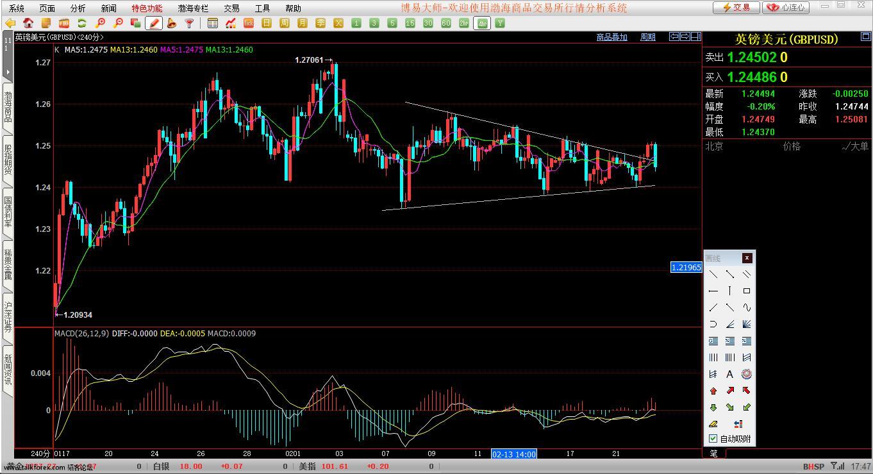Select the circular spiral drawing tool
The image size is (873, 474).
click(746, 374)
